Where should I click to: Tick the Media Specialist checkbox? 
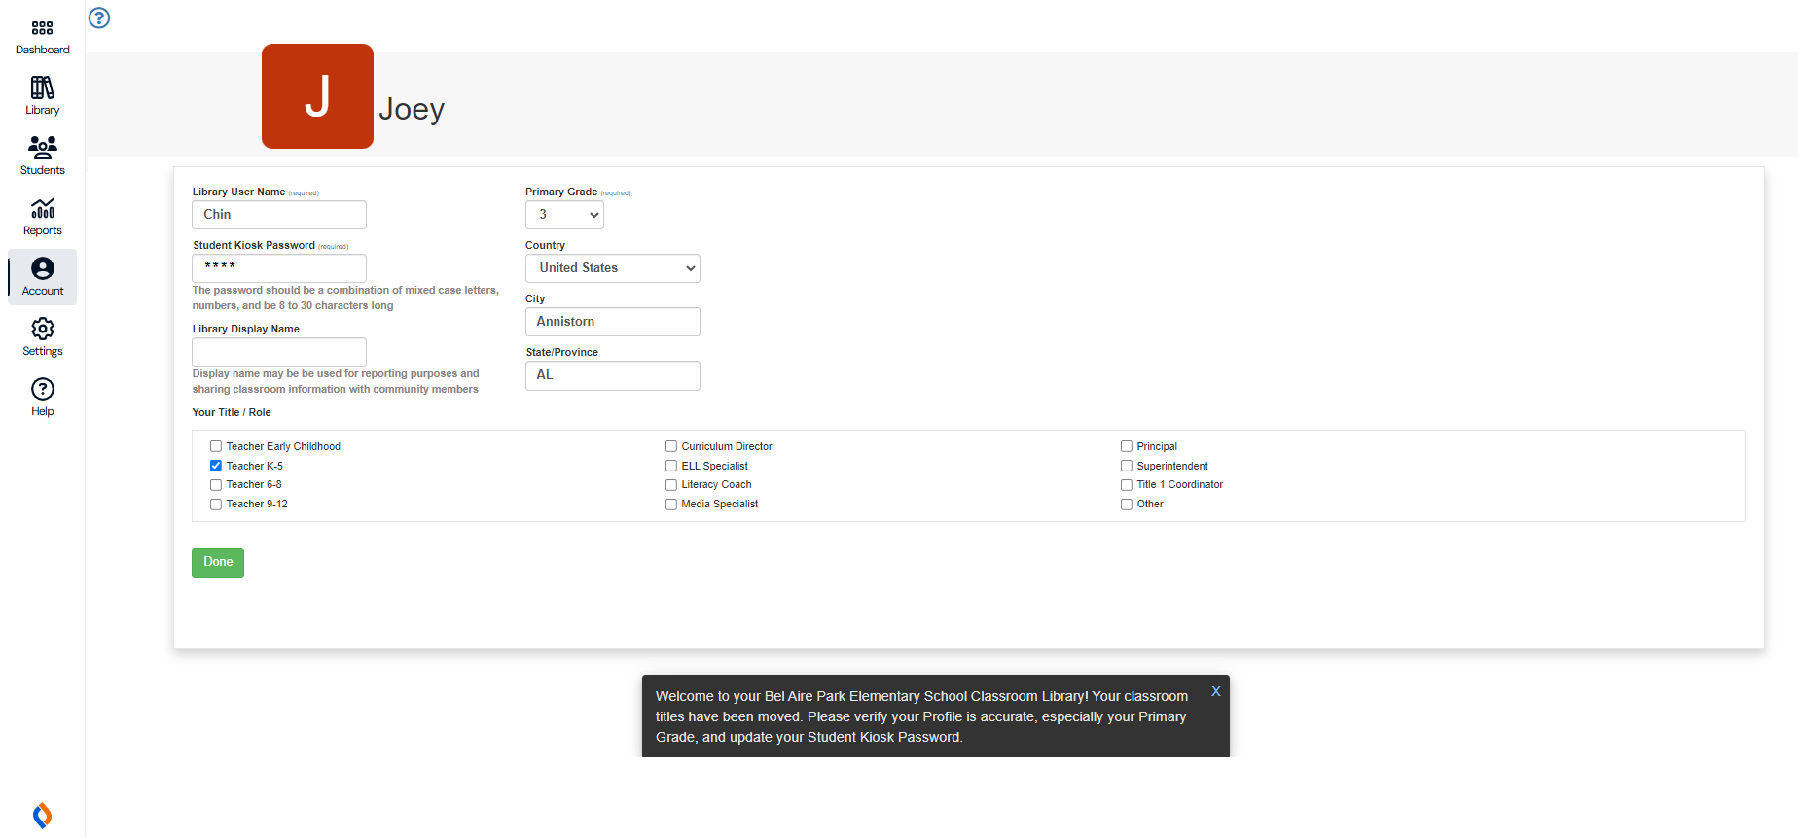[671, 505]
